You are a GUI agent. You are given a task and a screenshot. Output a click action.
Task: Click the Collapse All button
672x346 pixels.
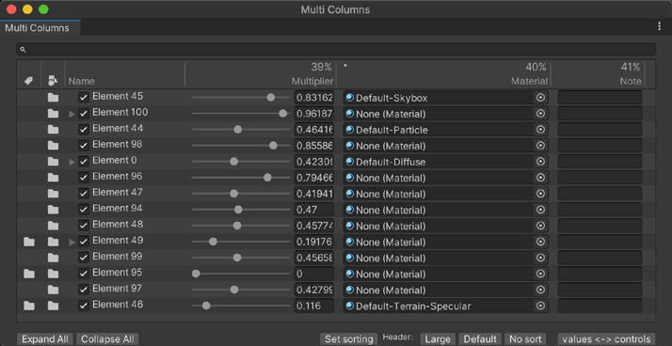(107, 339)
